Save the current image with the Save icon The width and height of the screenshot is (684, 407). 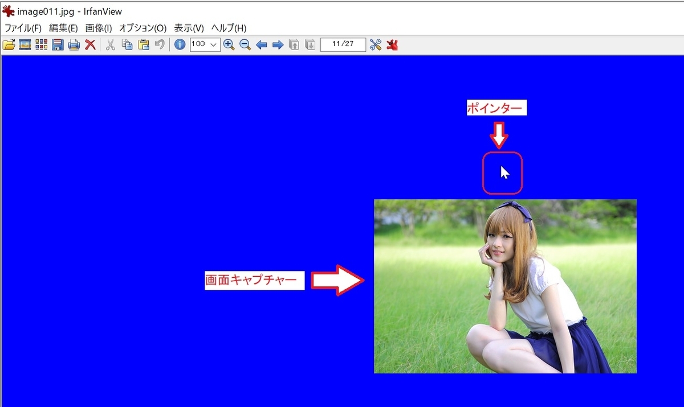(56, 44)
